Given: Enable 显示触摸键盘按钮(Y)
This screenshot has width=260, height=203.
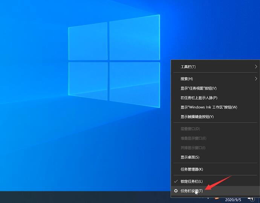Looking at the screenshot, I should pyautogui.click(x=215, y=117).
